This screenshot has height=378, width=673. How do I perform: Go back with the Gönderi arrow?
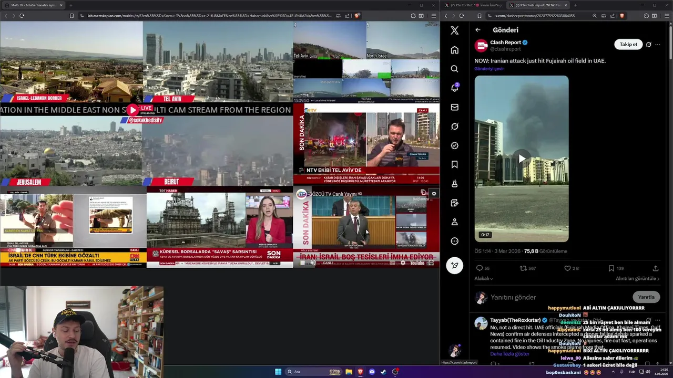(478, 30)
